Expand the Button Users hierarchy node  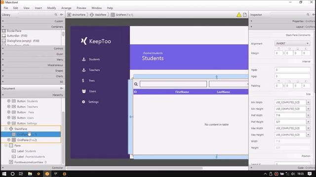[x=9, y=118]
